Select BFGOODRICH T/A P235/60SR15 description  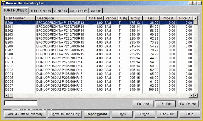tap(60, 50)
